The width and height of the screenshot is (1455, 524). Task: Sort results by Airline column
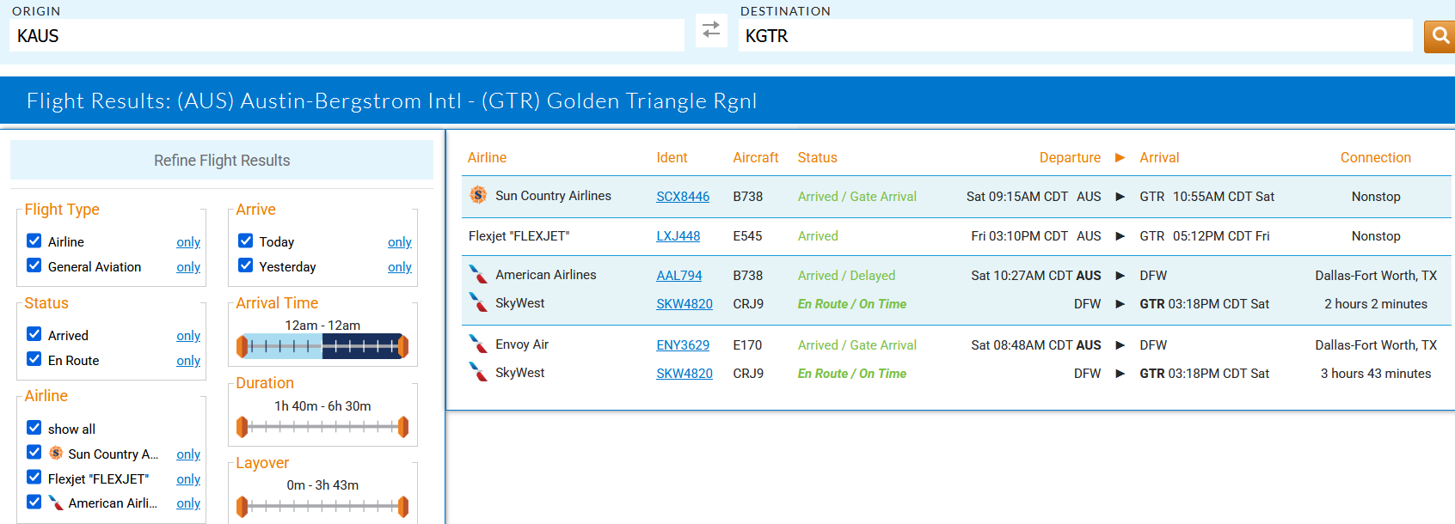(x=487, y=157)
